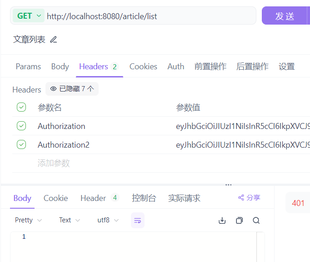Search within the response body
The image size is (310, 262).
[256, 221]
